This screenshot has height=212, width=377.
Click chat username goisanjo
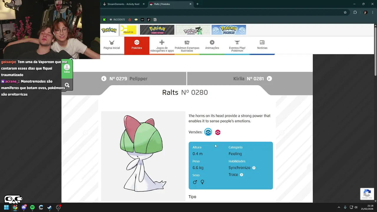click(x=8, y=62)
